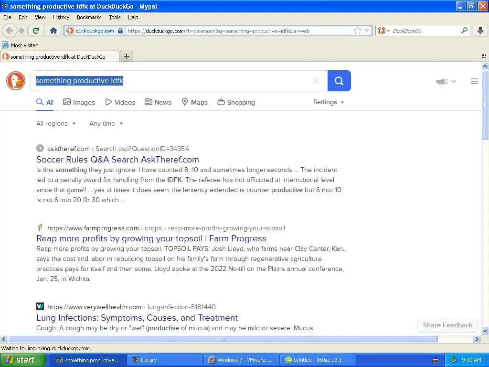Open Help menu
The height and width of the screenshot is (367, 489).
click(133, 17)
